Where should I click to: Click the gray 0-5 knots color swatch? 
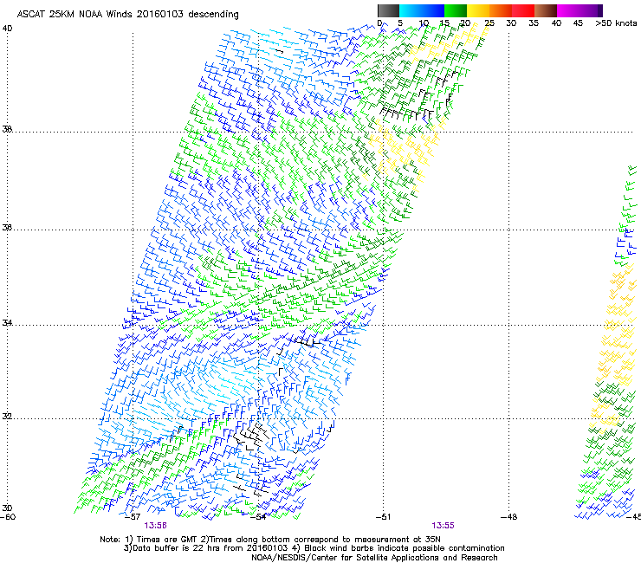coord(388,10)
